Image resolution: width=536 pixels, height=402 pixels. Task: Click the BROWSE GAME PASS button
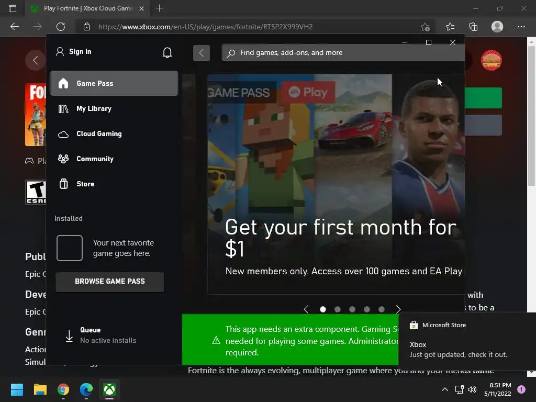(x=110, y=281)
